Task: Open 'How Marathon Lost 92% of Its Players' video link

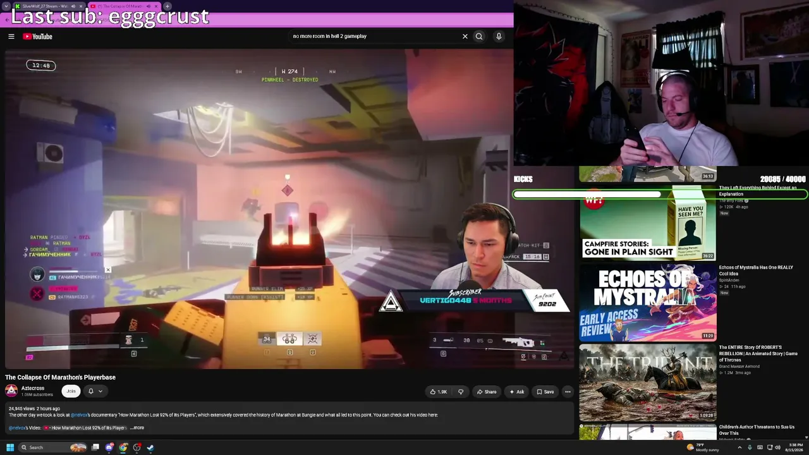Action: click(x=85, y=428)
